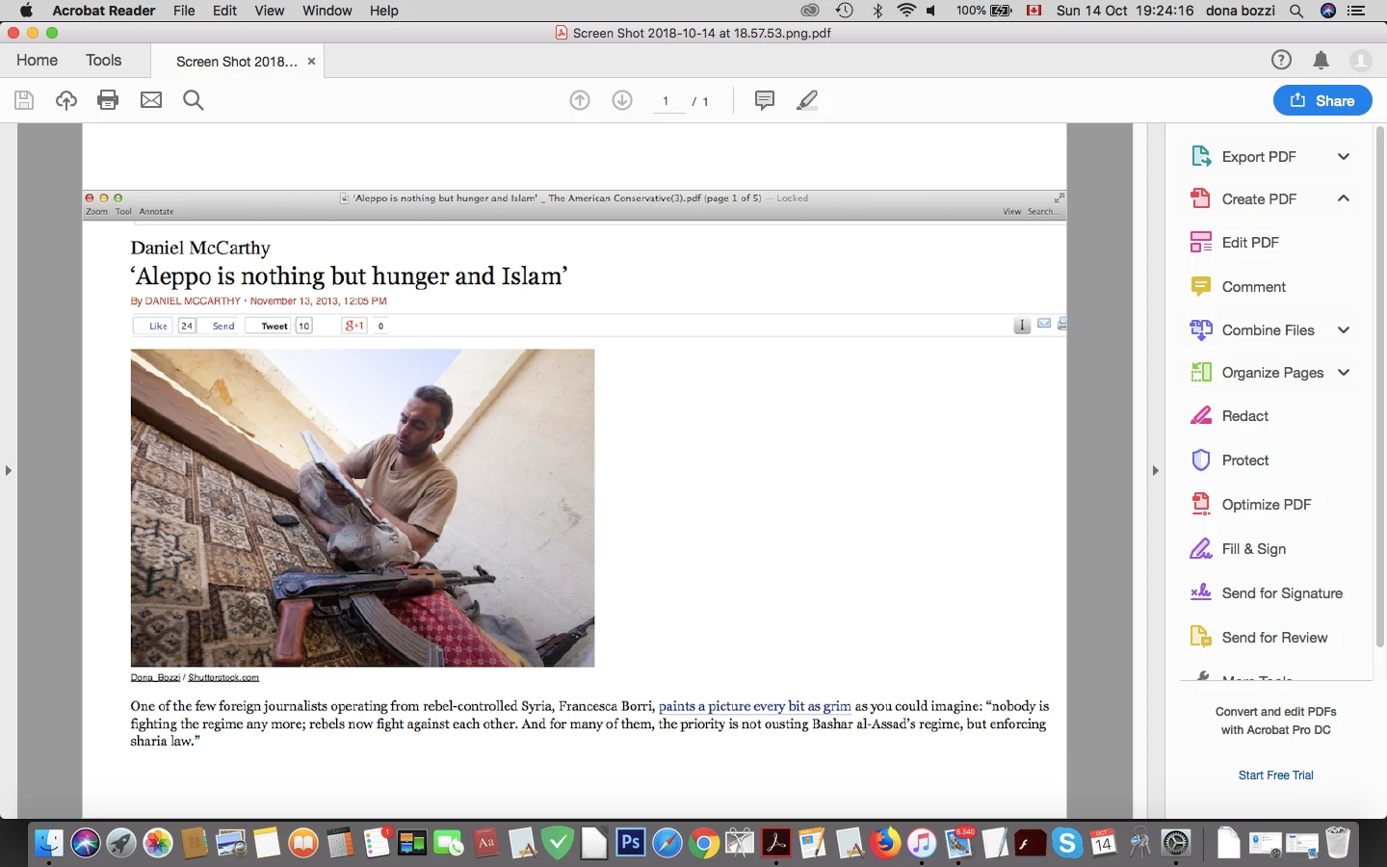Expand Combine Files options chevron

(1344, 329)
